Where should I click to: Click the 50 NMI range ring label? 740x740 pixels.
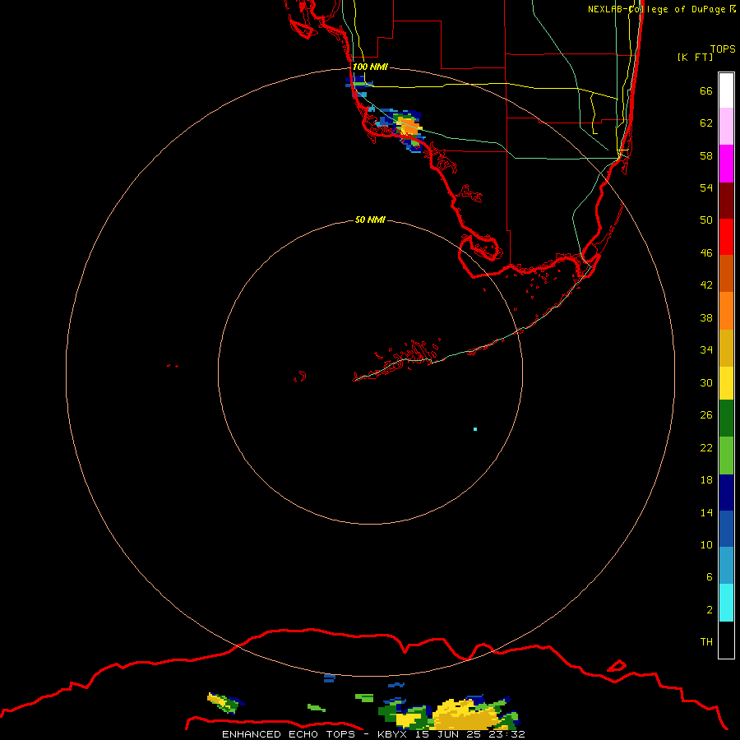[370, 220]
